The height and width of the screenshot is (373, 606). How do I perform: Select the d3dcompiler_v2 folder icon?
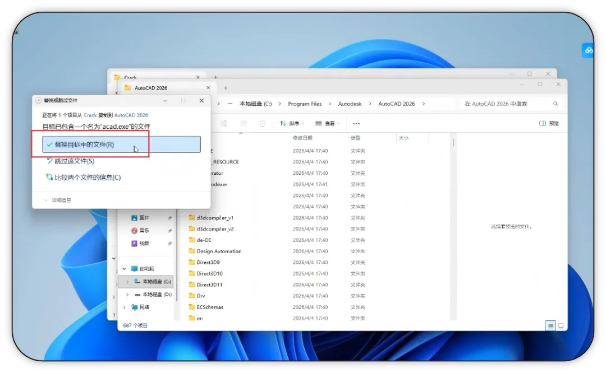192,229
